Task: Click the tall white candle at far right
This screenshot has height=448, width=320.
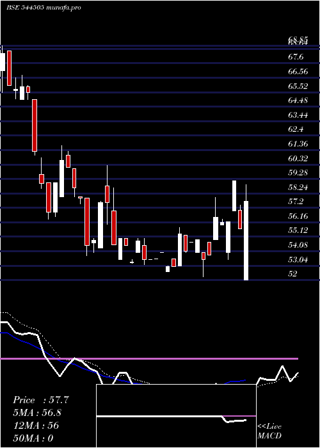Action: pos(246,241)
